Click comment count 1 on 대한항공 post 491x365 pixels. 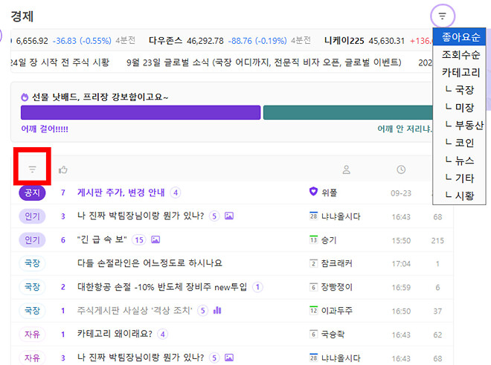257,287
